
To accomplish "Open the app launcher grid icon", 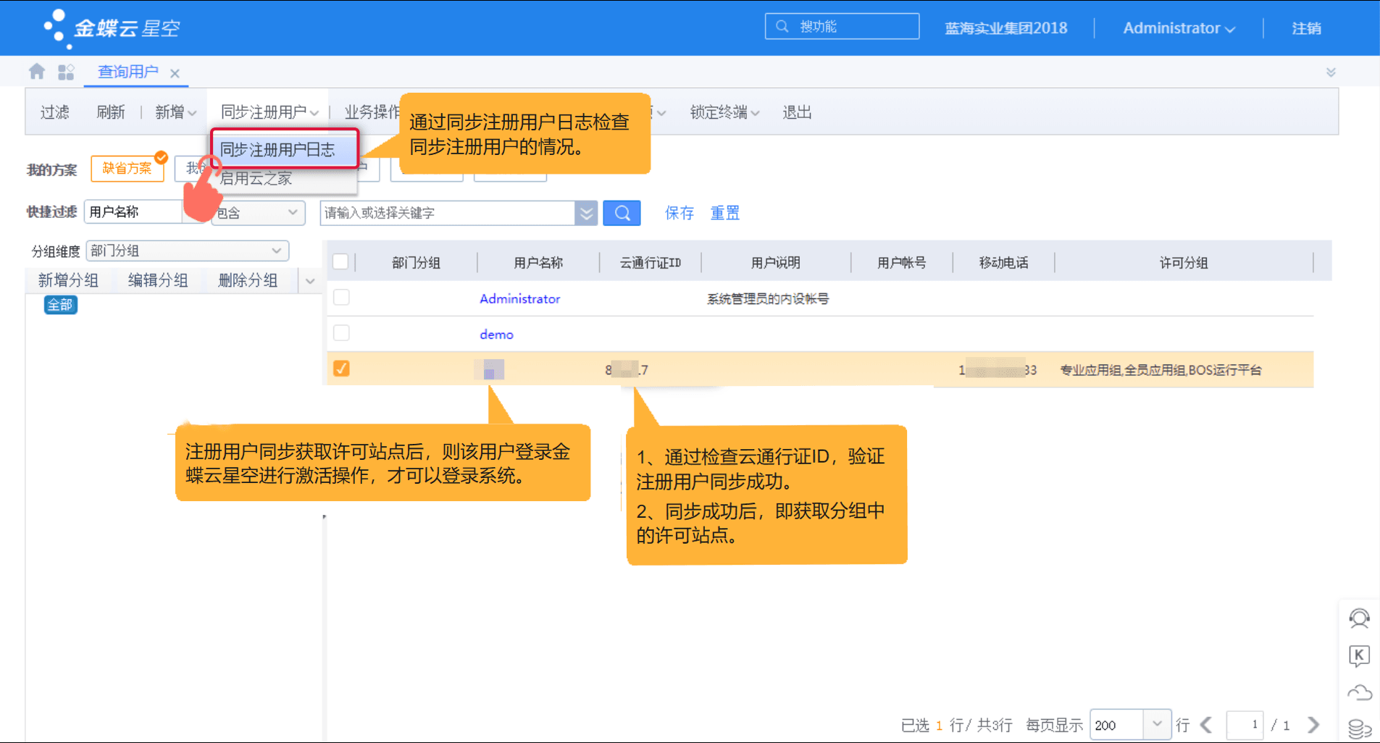I will click(66, 71).
